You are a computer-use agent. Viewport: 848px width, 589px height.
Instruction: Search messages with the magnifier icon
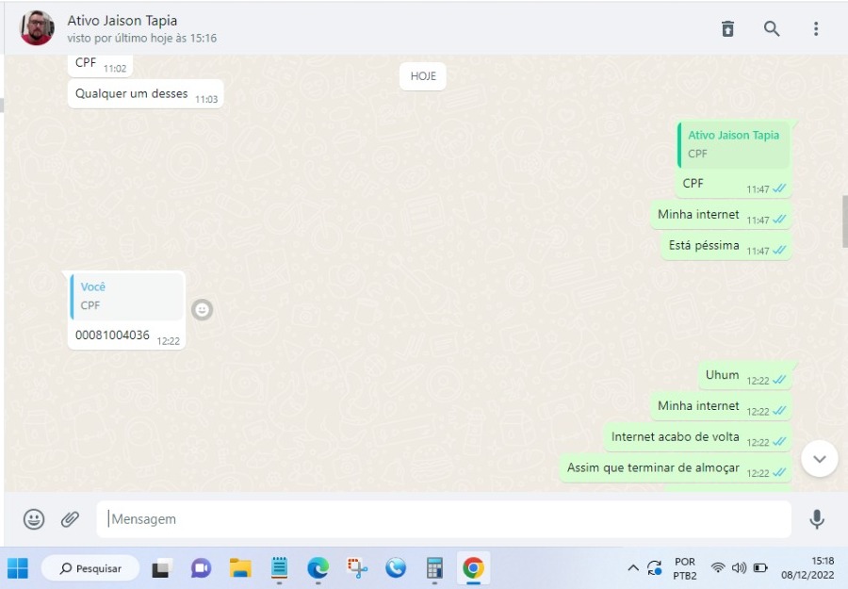coord(772,29)
